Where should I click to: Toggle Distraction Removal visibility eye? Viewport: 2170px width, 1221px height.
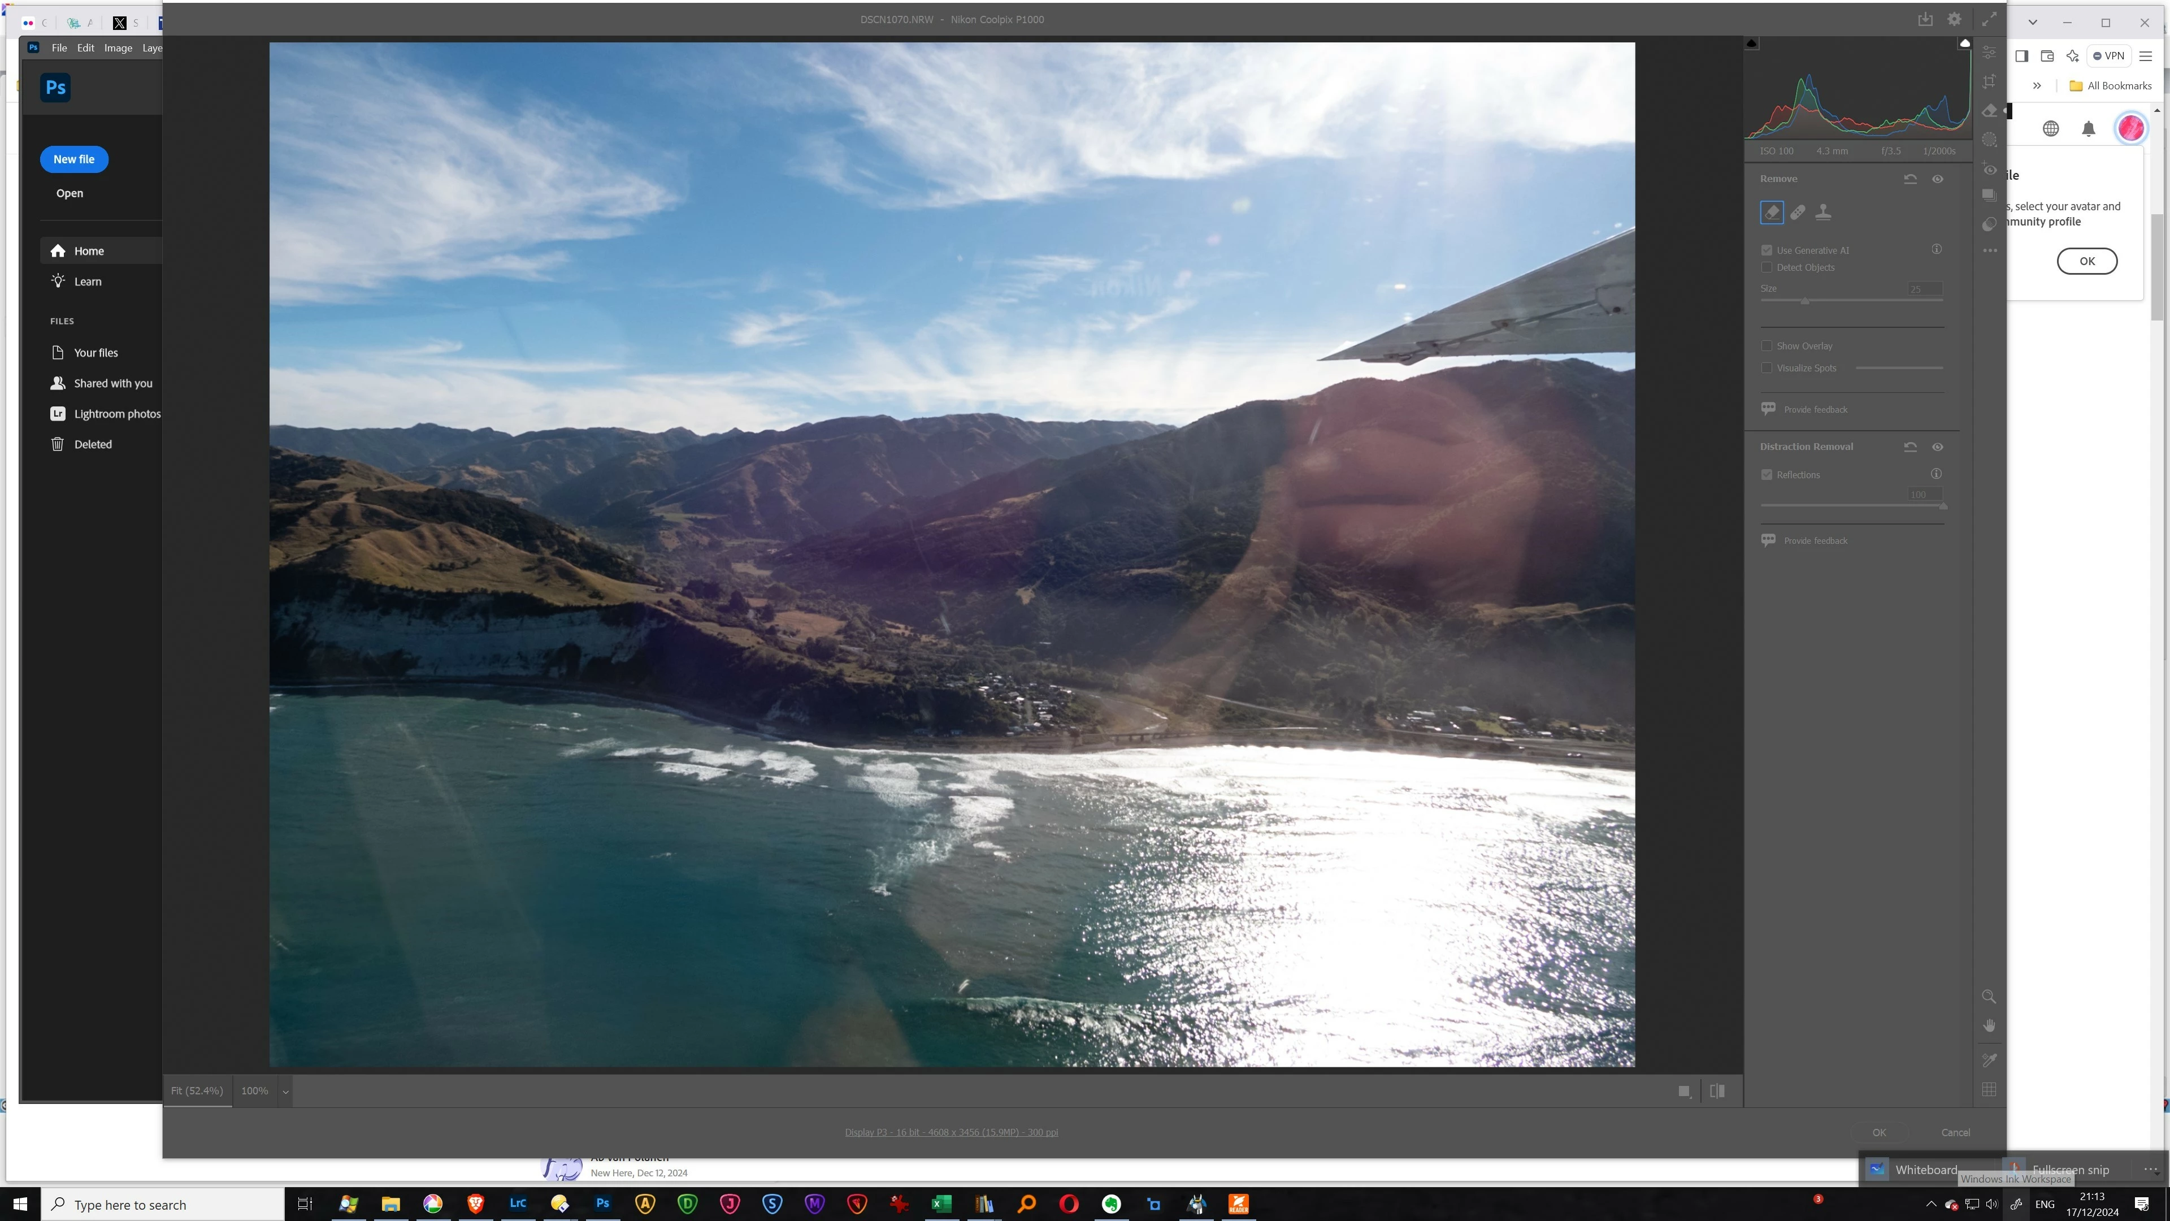[1938, 447]
